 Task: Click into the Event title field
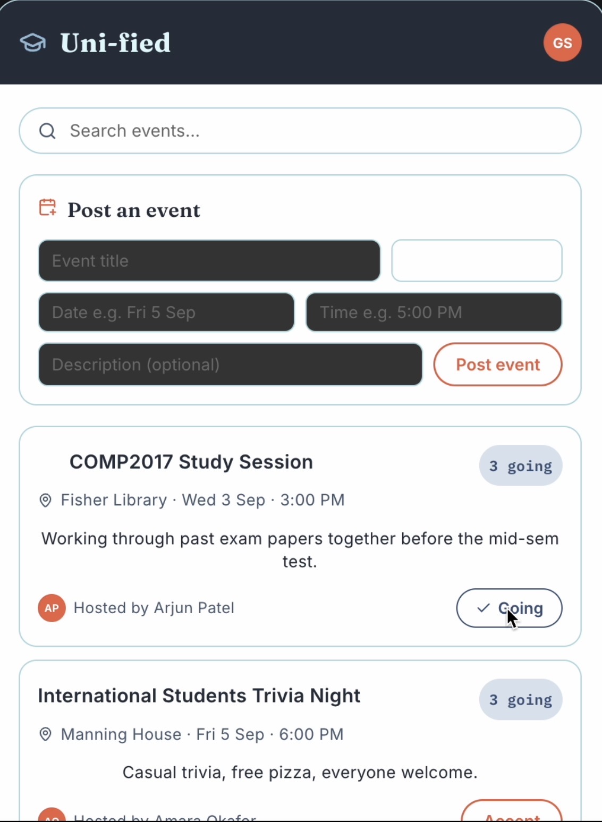pos(209,260)
